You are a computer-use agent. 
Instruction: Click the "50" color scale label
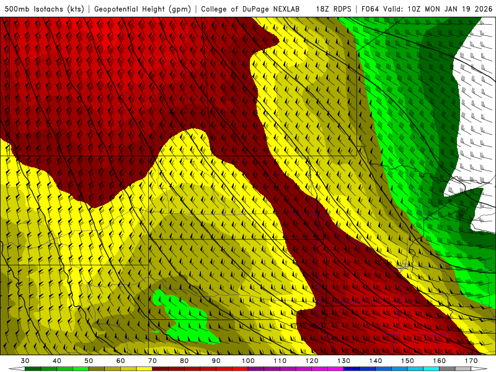[89, 361]
